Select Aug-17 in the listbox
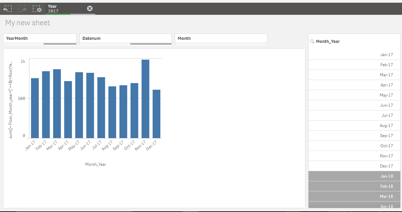402x212 pixels. click(x=354, y=126)
